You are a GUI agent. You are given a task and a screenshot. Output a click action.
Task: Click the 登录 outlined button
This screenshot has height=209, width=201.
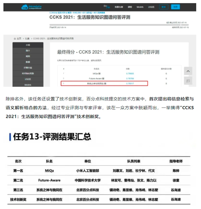[x=164, y=7]
